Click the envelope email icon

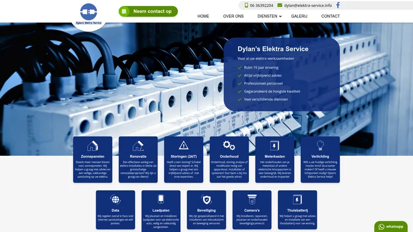point(280,5)
